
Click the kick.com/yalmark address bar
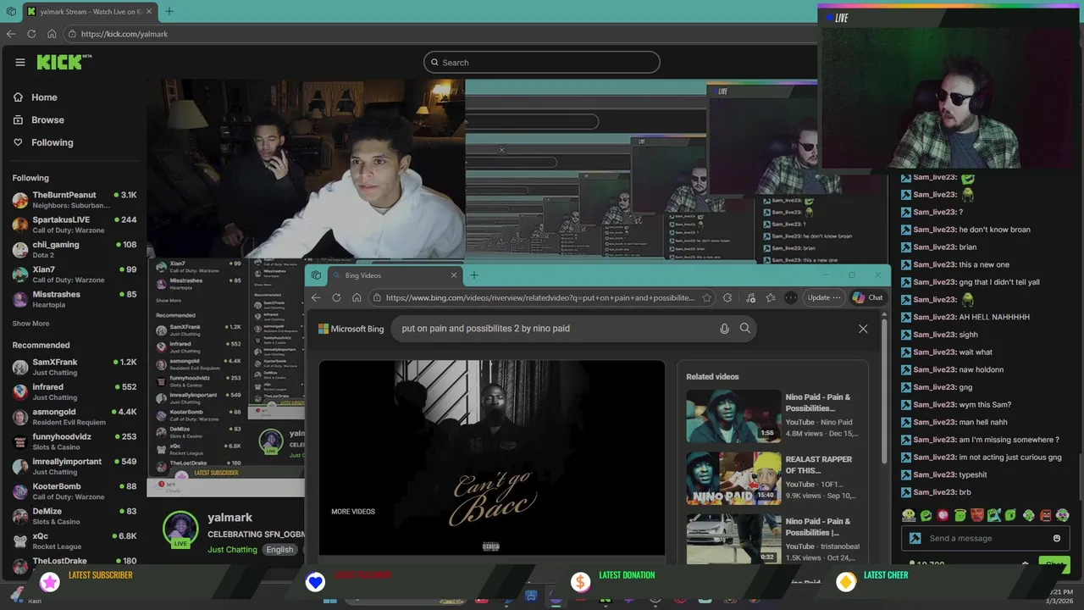click(x=440, y=34)
